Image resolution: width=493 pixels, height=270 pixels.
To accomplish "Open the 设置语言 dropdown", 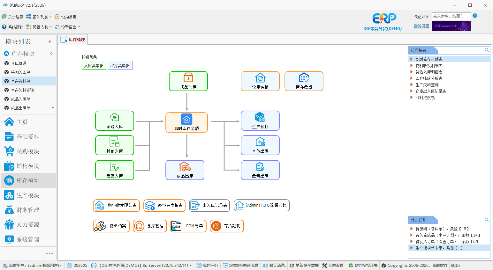I will (67, 27).
